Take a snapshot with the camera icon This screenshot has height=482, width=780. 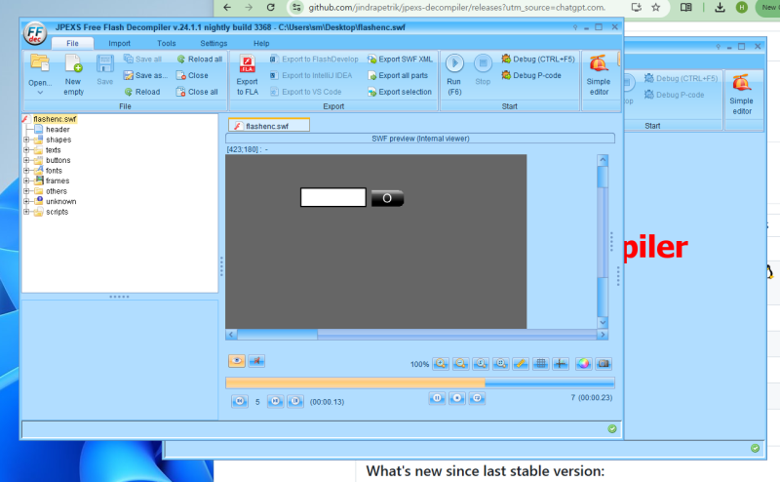click(x=604, y=364)
